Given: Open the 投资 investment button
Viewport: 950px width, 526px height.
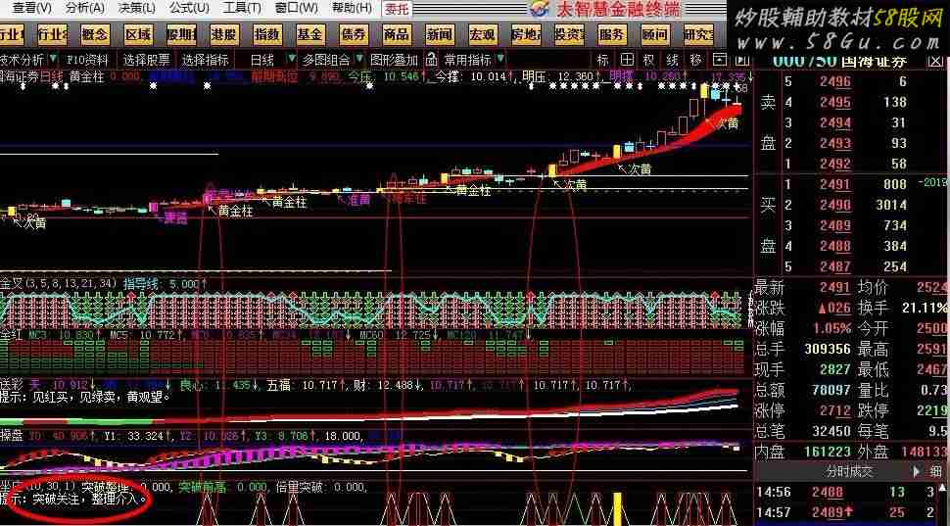Looking at the screenshot, I should [569, 35].
